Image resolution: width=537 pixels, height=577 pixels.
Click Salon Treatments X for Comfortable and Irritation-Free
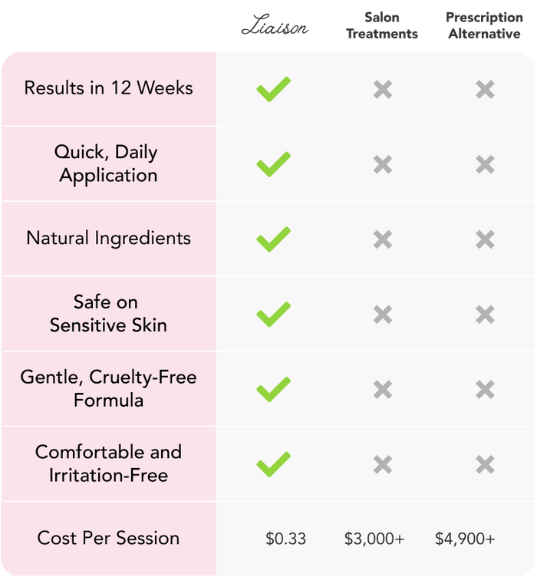[x=383, y=464]
